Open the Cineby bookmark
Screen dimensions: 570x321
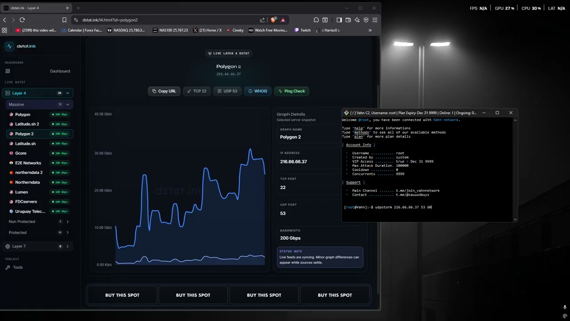coord(235,30)
